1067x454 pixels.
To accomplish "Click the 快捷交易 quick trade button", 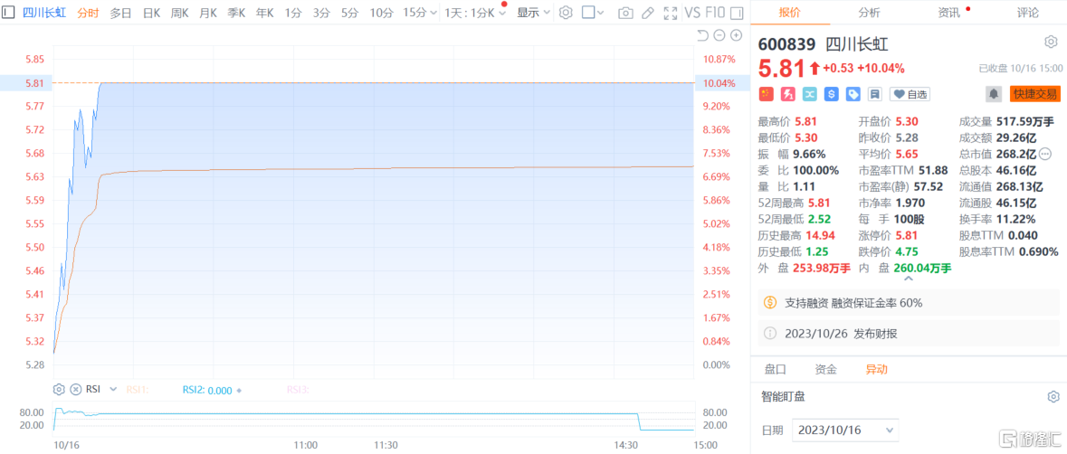I will (x=1034, y=94).
